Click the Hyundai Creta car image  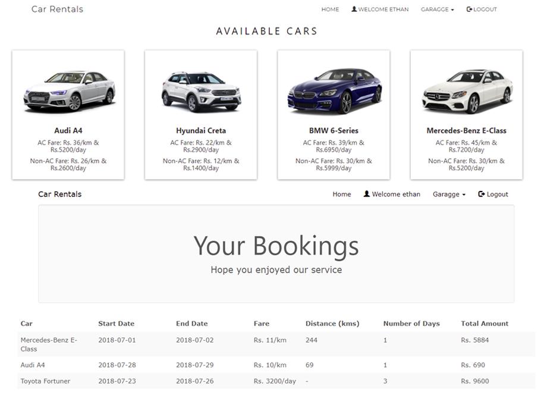coord(201,92)
